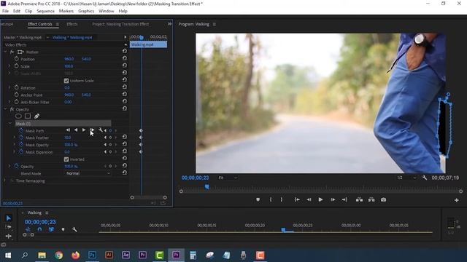Track selected mask backward one frame
467x262 pixels.
[68, 130]
